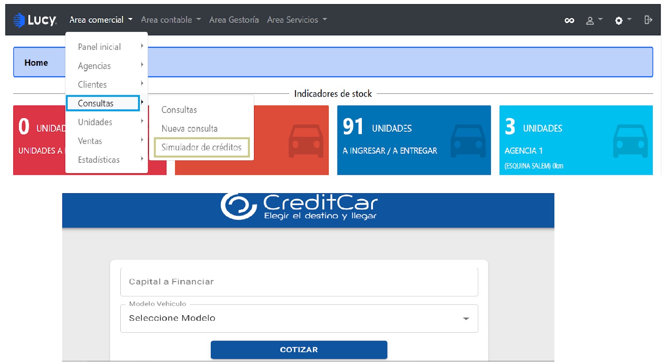Open the Seleccione Modelo dropdown

(299, 318)
